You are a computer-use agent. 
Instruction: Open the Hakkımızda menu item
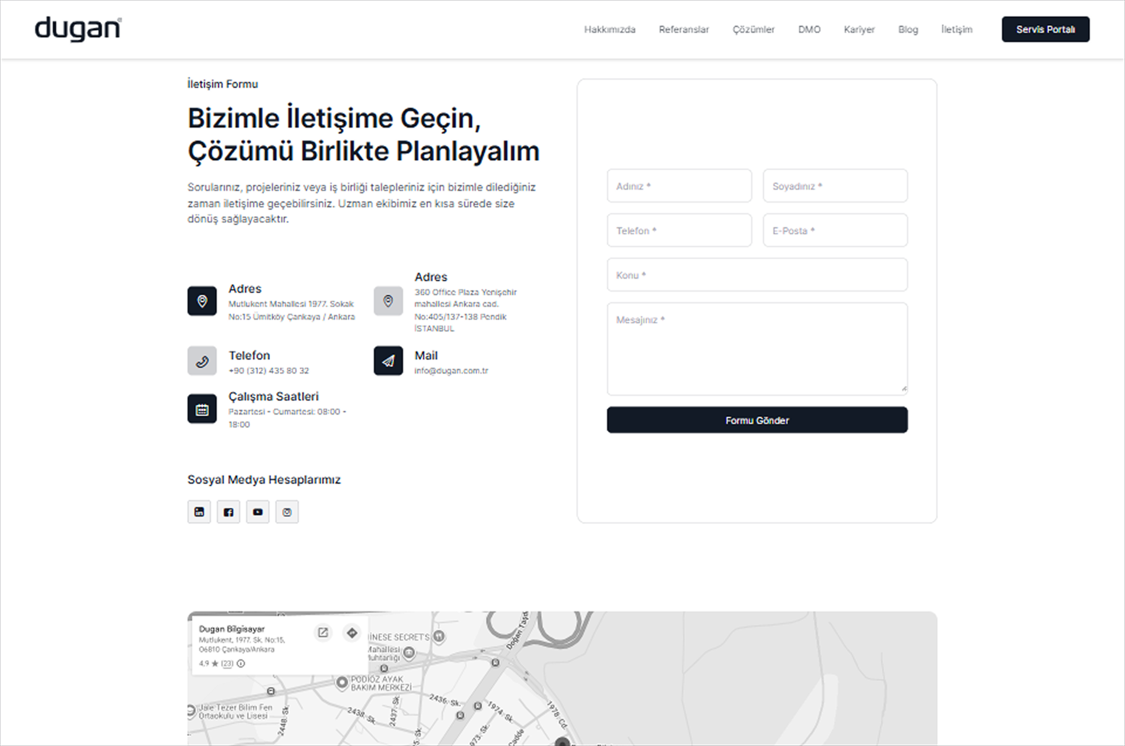[x=609, y=29]
